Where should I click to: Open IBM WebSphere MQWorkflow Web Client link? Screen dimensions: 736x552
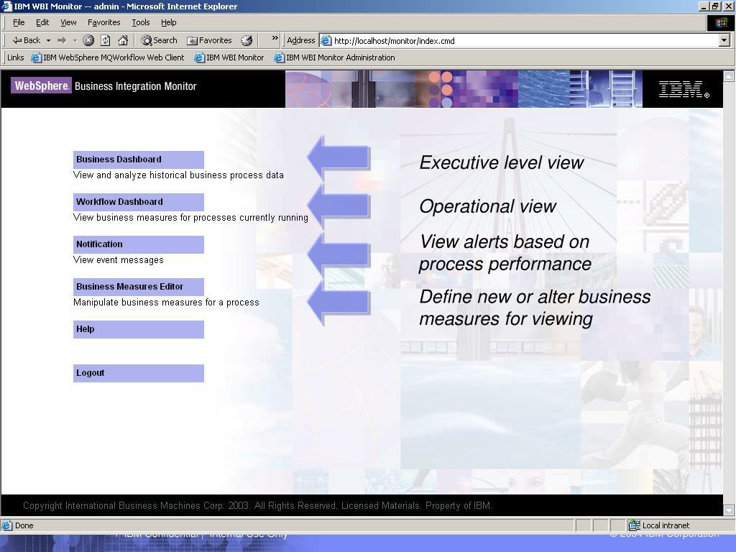(108, 57)
